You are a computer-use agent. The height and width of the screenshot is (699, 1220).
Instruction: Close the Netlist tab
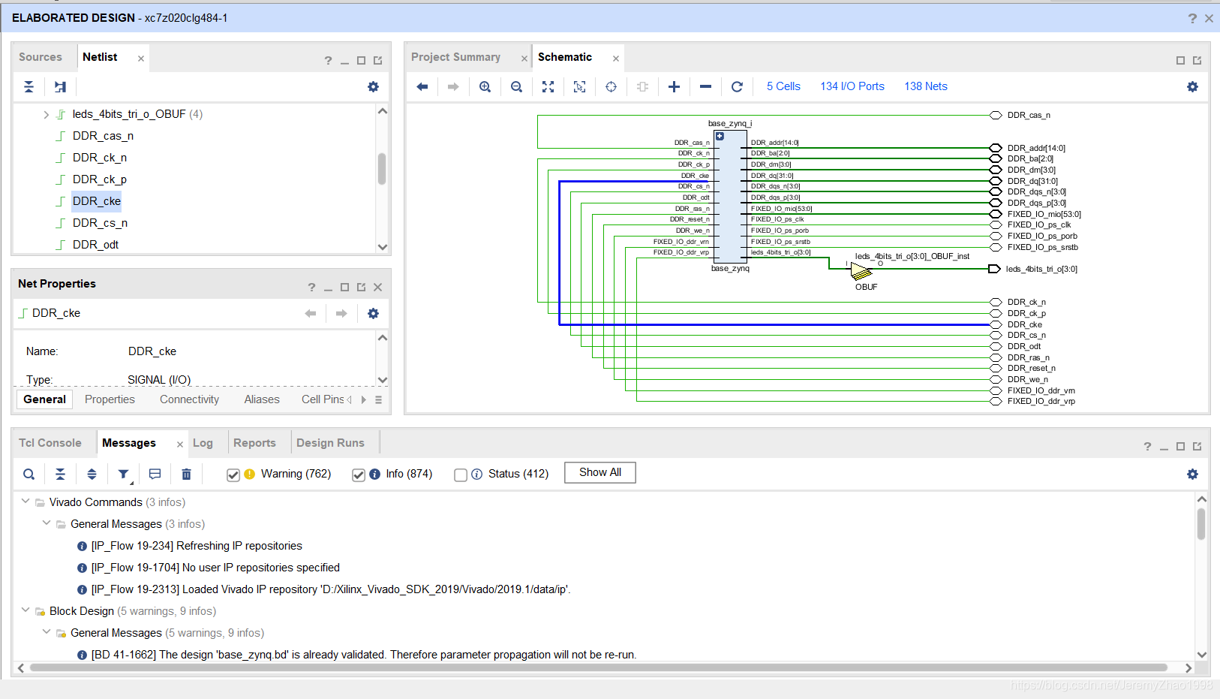pos(141,59)
